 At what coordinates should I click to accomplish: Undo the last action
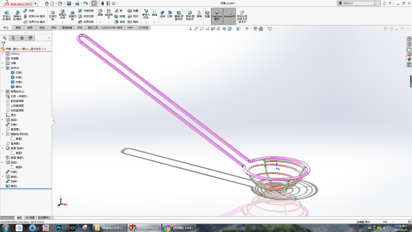[85, 3]
